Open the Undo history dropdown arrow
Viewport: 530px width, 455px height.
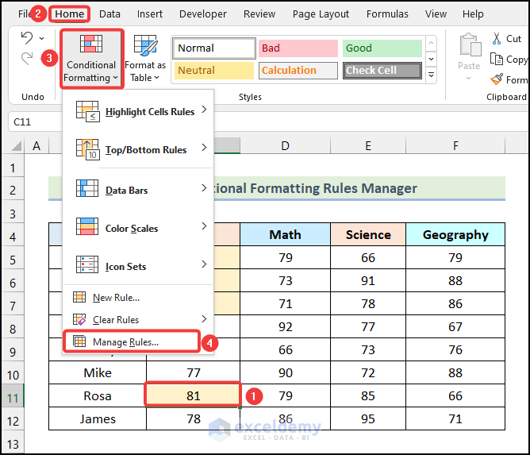(41, 38)
